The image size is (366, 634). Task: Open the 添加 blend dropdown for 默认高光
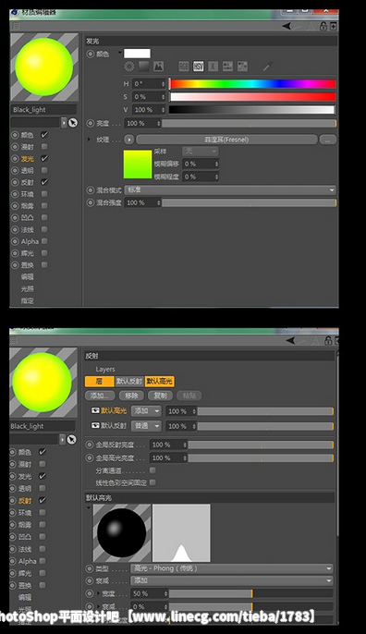(146, 411)
